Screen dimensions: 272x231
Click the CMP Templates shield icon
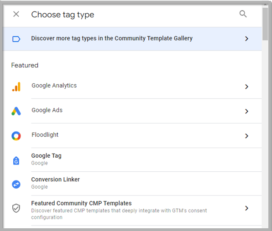[16, 208]
